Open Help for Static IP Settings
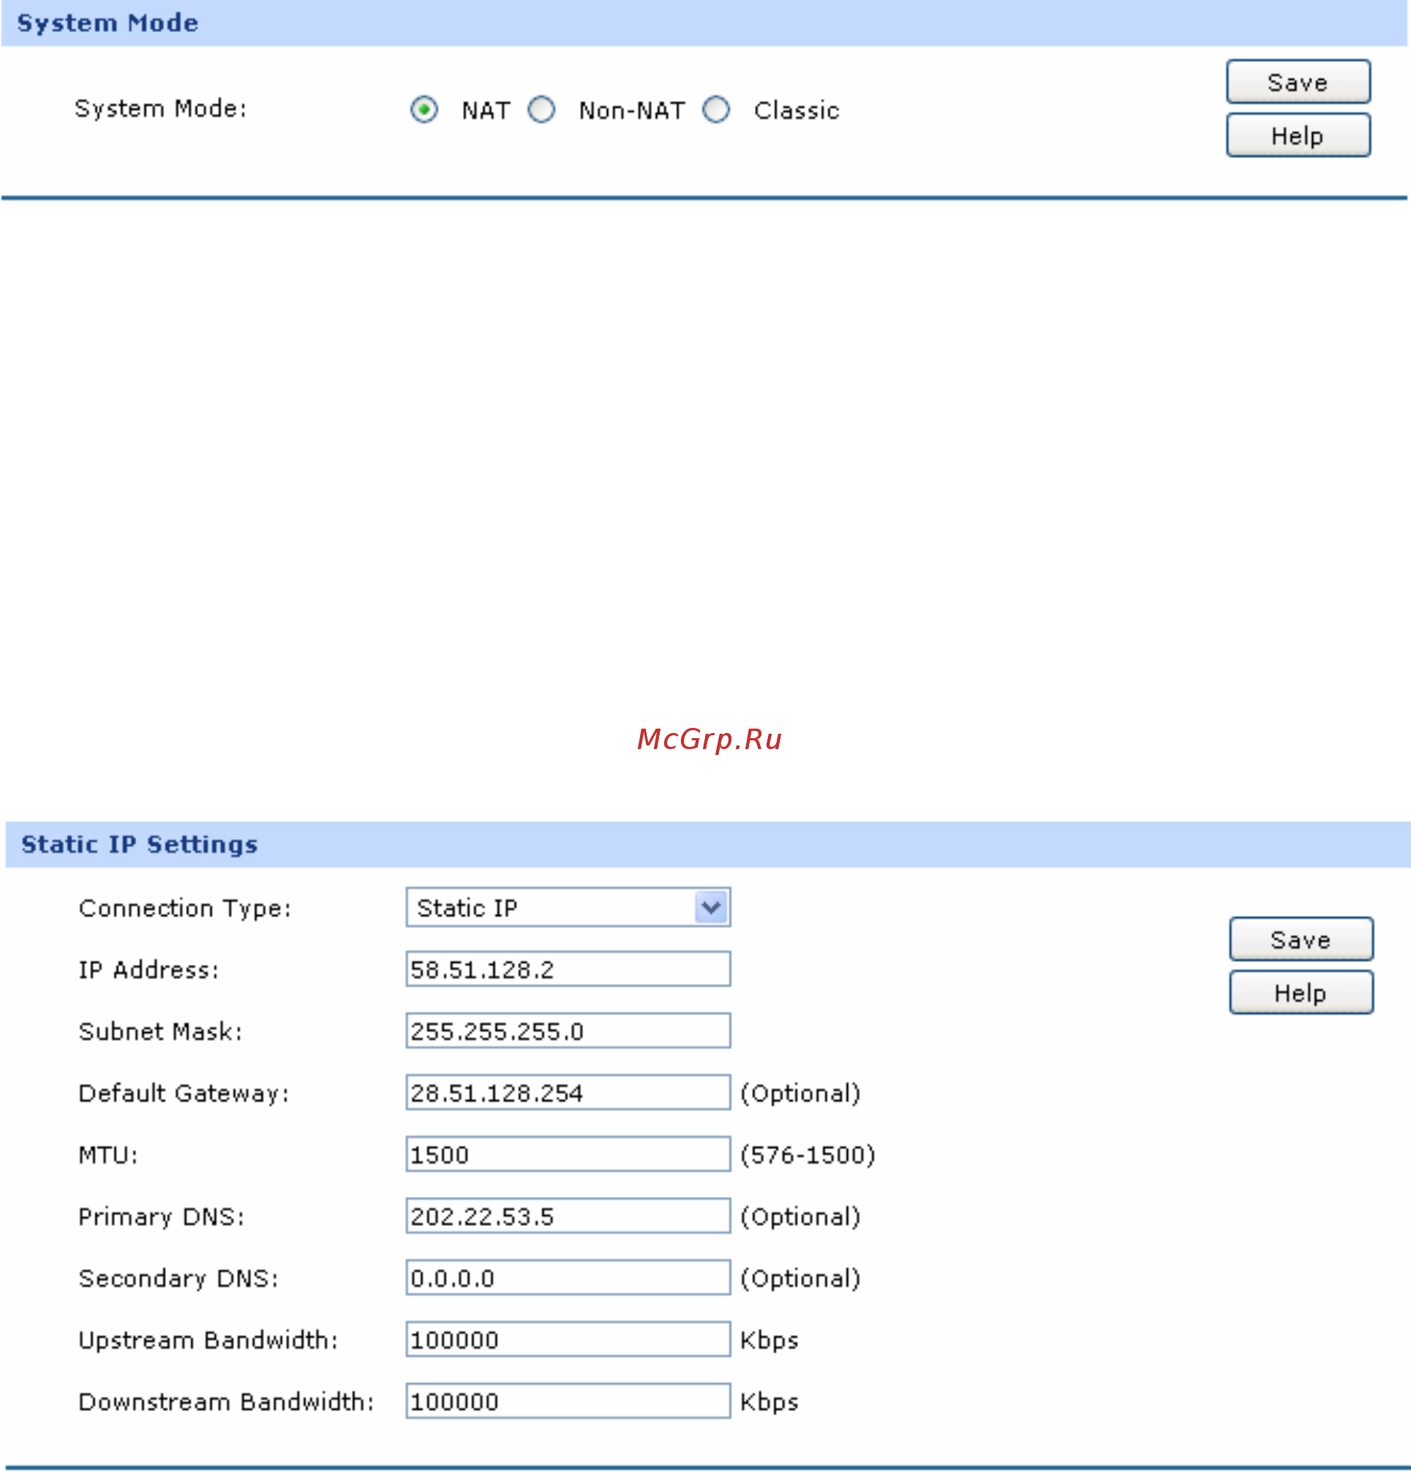 coord(1301,993)
